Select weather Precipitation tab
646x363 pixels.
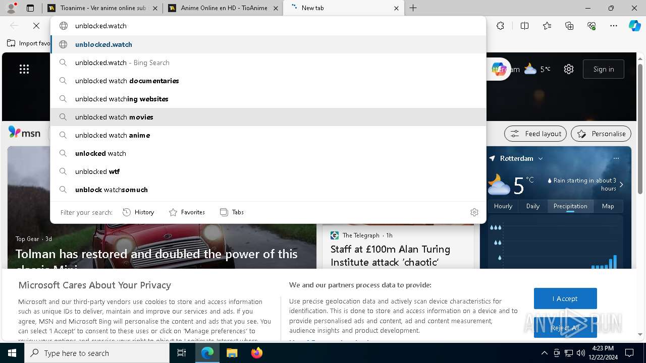570,206
